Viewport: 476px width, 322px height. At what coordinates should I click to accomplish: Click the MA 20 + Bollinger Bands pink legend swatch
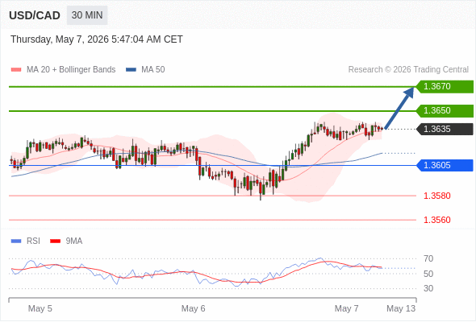coord(16,70)
